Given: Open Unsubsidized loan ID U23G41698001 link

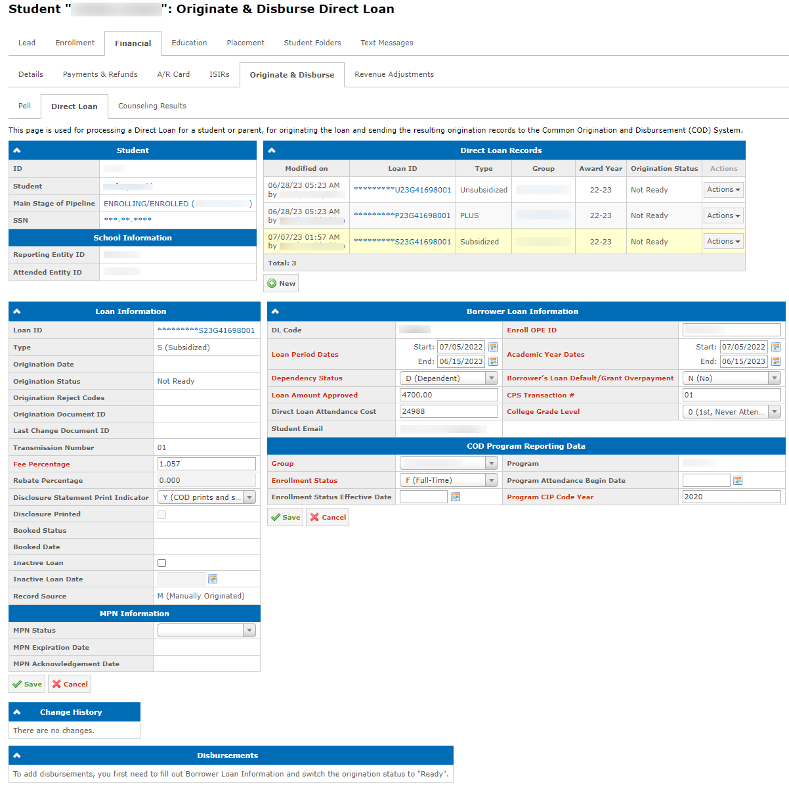Looking at the screenshot, I should (x=402, y=190).
